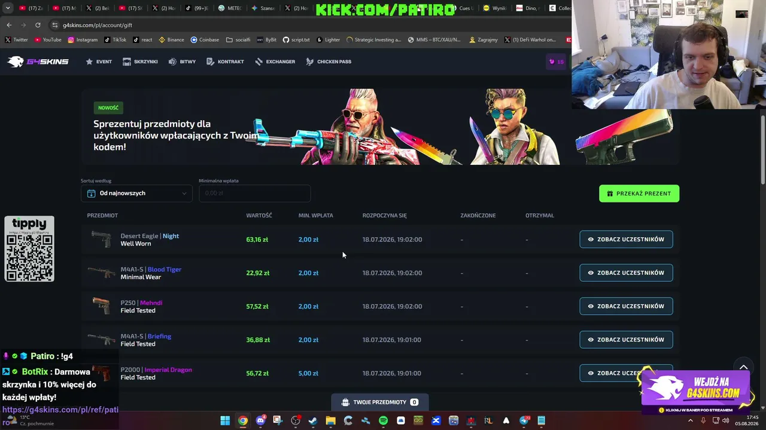Open the TikTok bookmark
The height and width of the screenshot is (430, 766).
tap(115, 40)
